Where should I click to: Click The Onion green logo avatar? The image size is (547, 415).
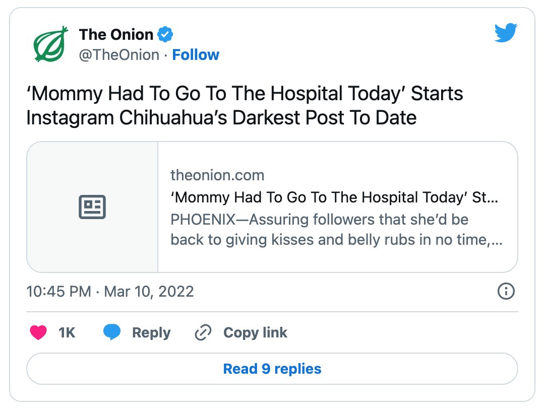click(51, 44)
